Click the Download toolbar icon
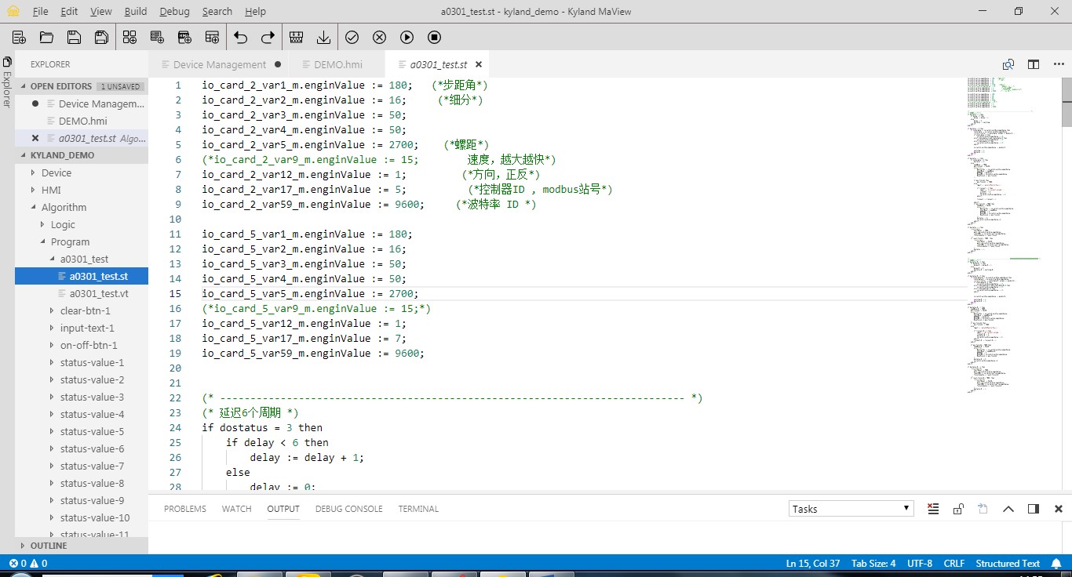The image size is (1072, 577). [x=323, y=37]
